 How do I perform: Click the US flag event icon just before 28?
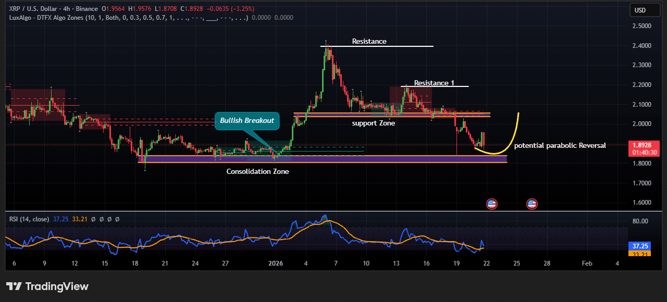tap(532, 204)
